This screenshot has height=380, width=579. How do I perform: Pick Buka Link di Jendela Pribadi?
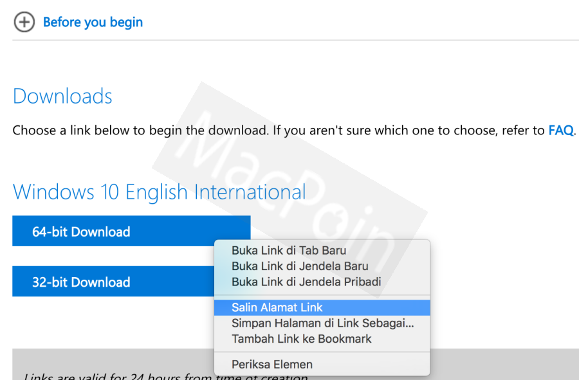tap(306, 282)
